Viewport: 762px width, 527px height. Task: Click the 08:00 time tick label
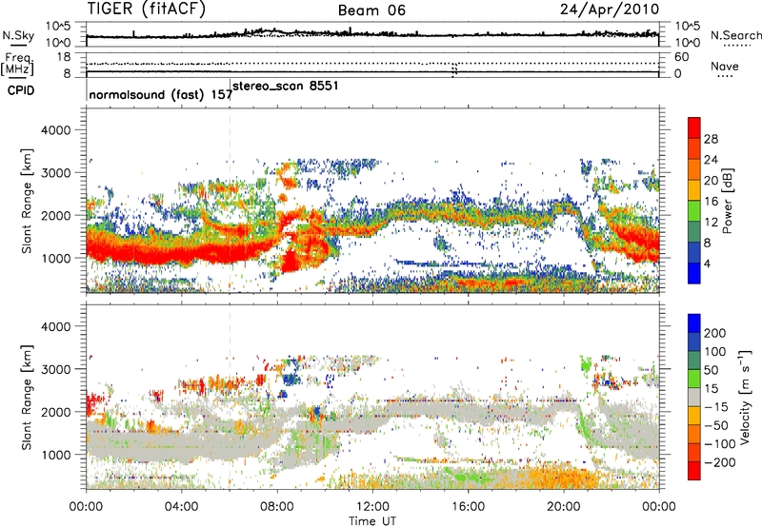tap(277, 507)
